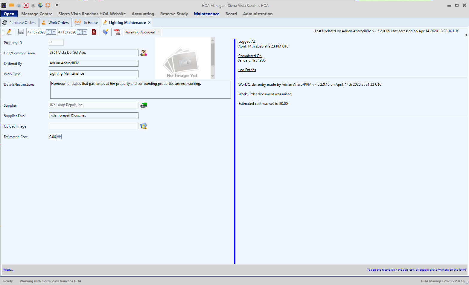Click the green truck supplier icon
The height and width of the screenshot is (285, 469).
point(144,105)
